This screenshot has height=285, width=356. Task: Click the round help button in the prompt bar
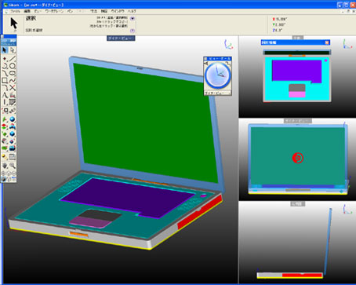(x=133, y=31)
